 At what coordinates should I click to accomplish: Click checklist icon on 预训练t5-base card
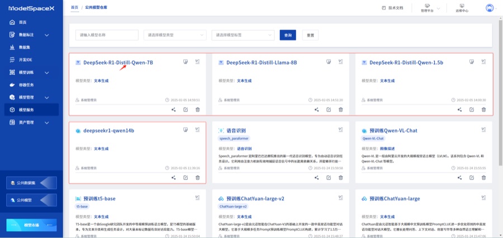pos(198,198)
